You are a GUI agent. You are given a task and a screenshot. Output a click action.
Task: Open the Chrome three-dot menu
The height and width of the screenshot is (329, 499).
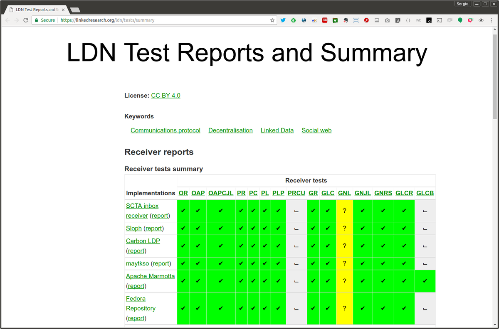click(492, 20)
